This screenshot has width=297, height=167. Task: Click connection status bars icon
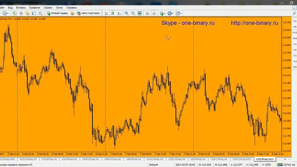point(280,165)
